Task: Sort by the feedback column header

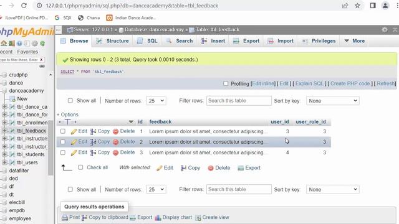Action: click(160, 122)
